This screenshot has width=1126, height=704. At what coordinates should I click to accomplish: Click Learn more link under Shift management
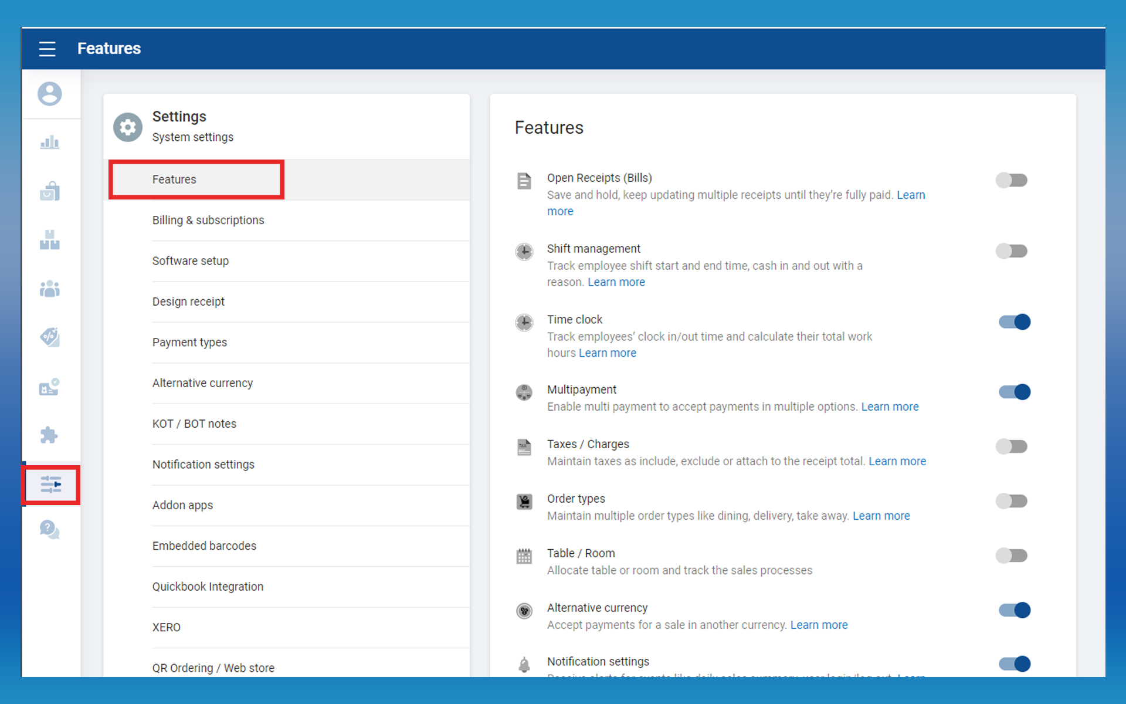coord(616,282)
